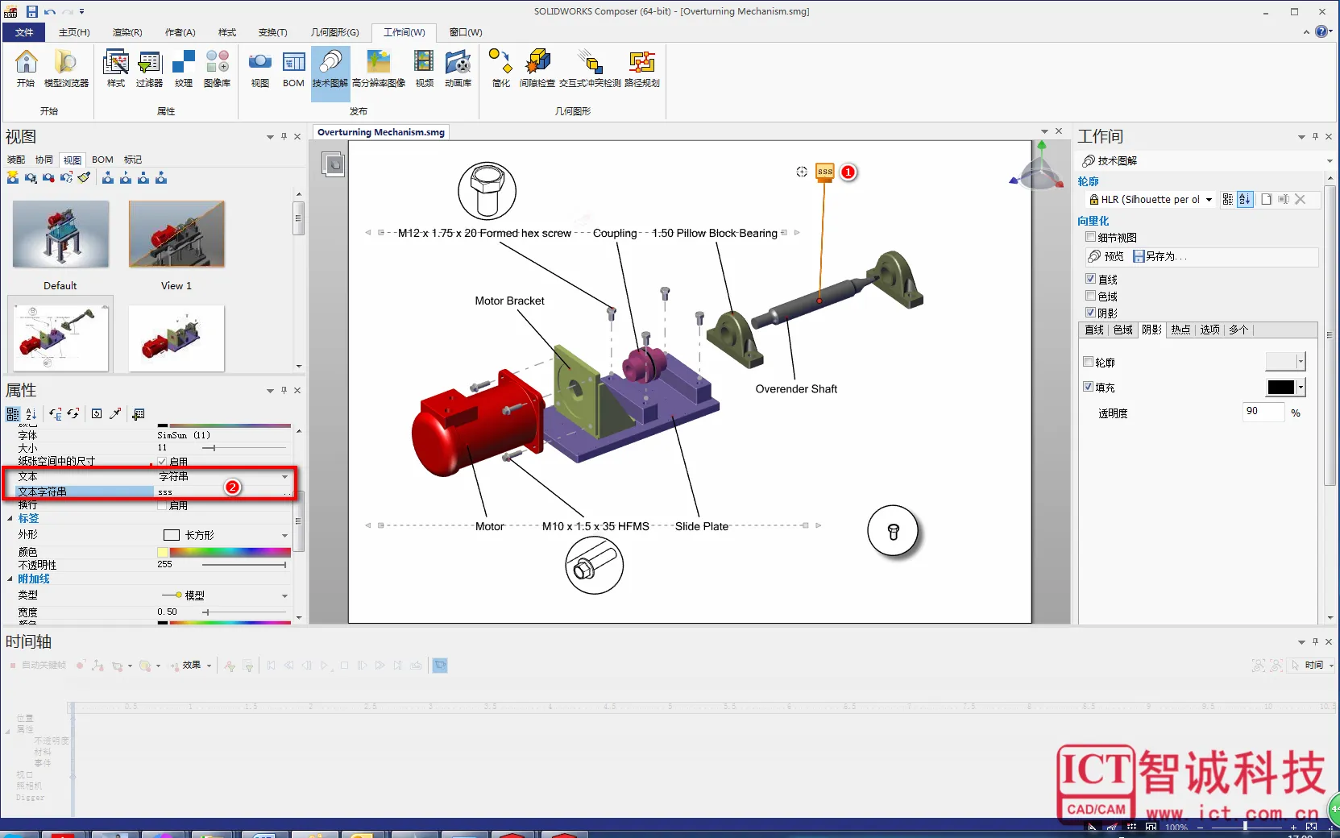This screenshot has width=1340, height=838.
Task: Open the 路径规划 path planning tool
Action: tap(642, 68)
